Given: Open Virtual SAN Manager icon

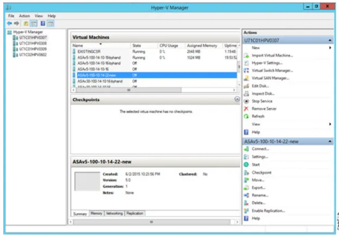Looking at the screenshot, I should [x=246, y=78].
